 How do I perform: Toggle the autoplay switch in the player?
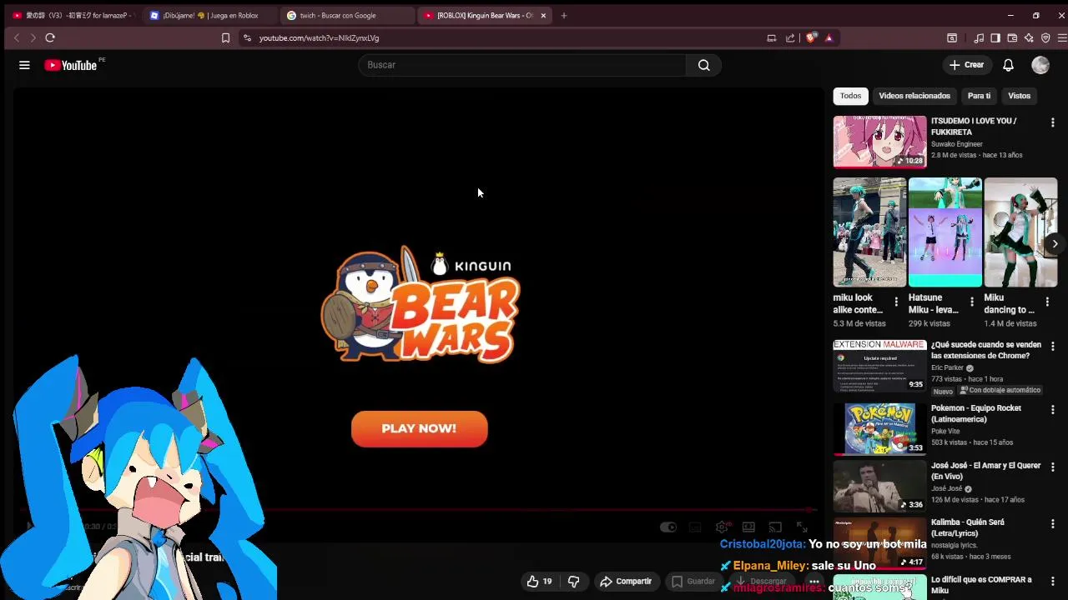coord(668,527)
